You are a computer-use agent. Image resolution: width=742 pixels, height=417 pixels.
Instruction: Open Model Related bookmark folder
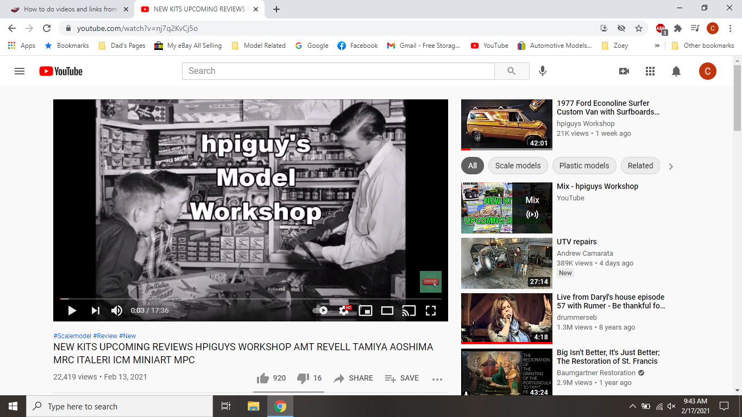(259, 46)
